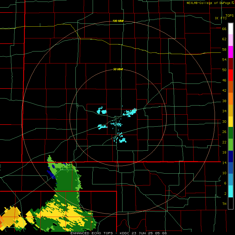The height and width of the screenshot is (235, 235).
Task: Click the '50 NMI' range ring label
Action: coord(118,69)
